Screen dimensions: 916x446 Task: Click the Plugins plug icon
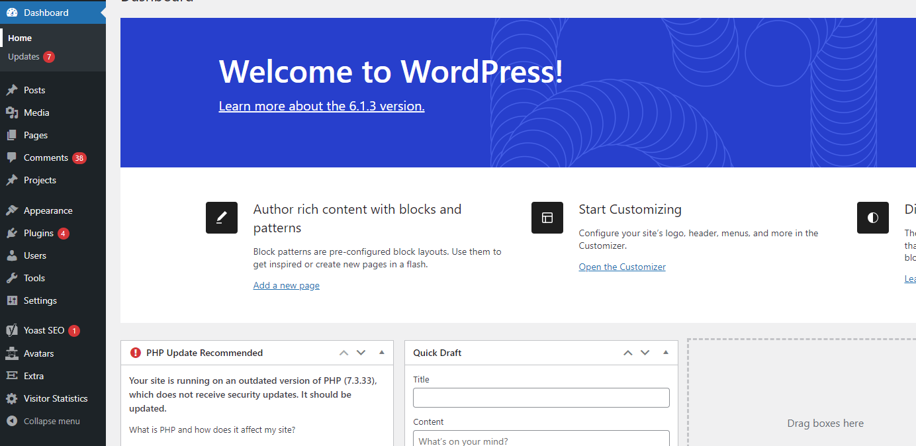click(12, 233)
